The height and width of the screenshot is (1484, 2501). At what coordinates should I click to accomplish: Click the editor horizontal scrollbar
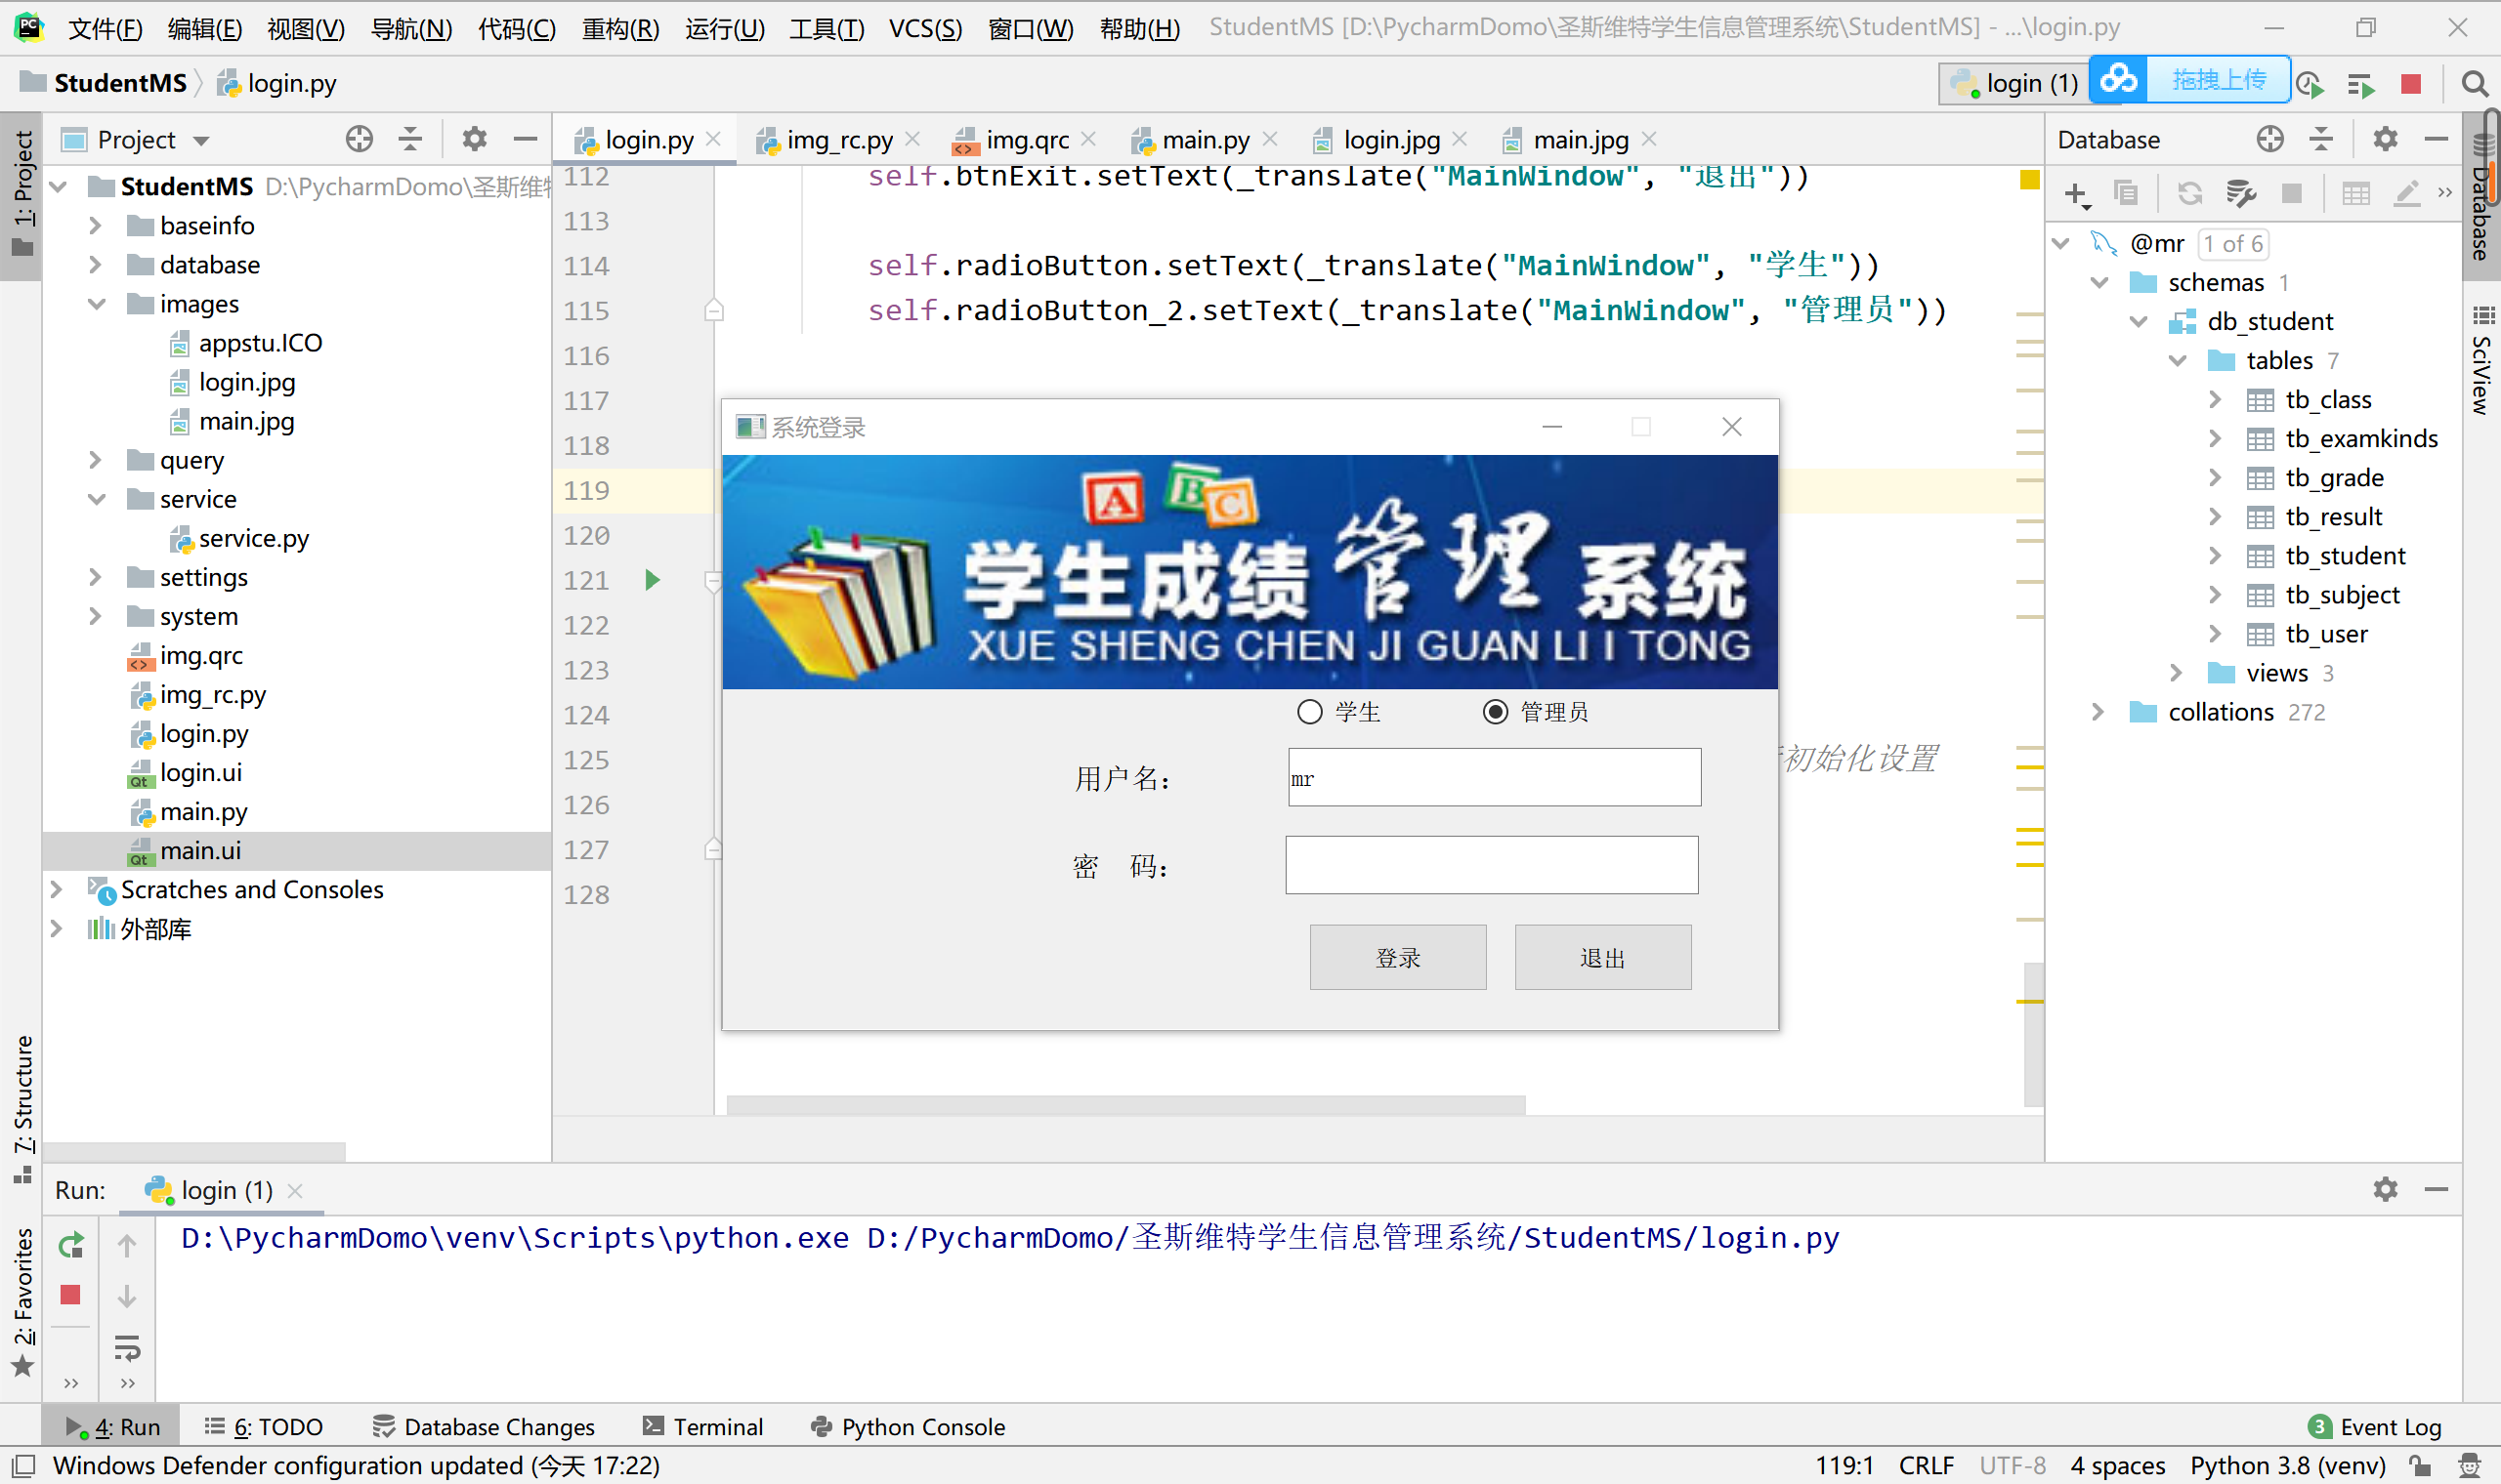click(1125, 1104)
